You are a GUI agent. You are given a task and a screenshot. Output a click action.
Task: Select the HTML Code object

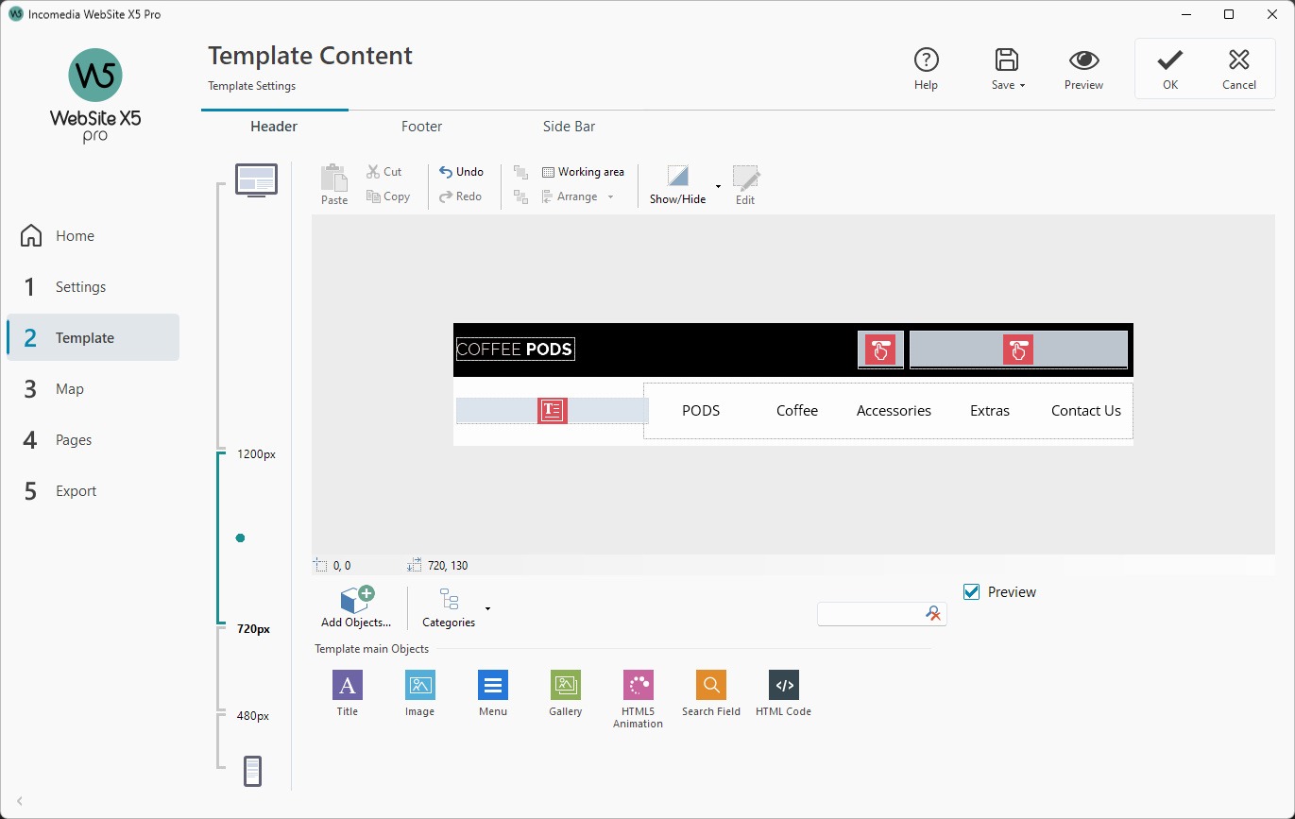click(783, 685)
